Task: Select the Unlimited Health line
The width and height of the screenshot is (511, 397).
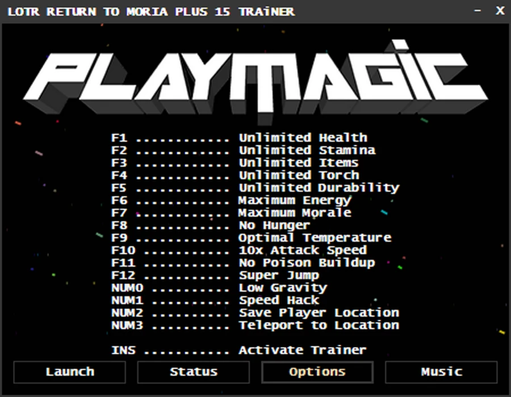Action: tap(239, 138)
